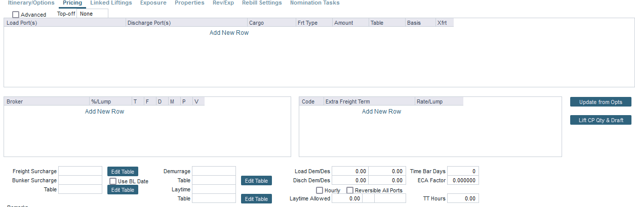This screenshot has height=207, width=635.
Task: Click Edit Table next to Laytime Table field
Action: [x=256, y=199]
